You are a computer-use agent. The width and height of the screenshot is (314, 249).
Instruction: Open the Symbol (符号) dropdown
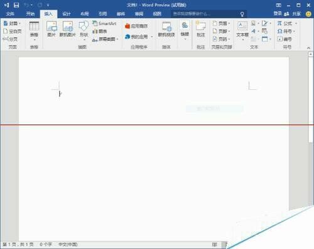[286, 31]
